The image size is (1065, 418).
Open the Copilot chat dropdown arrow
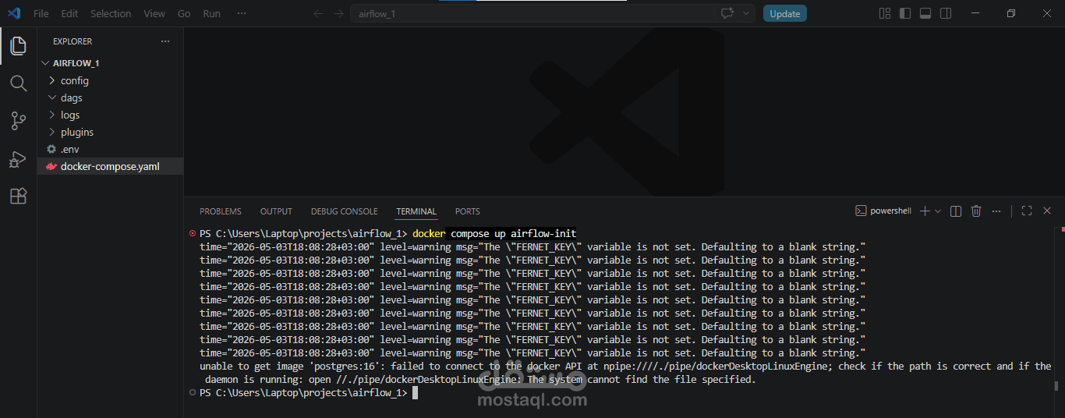(746, 13)
